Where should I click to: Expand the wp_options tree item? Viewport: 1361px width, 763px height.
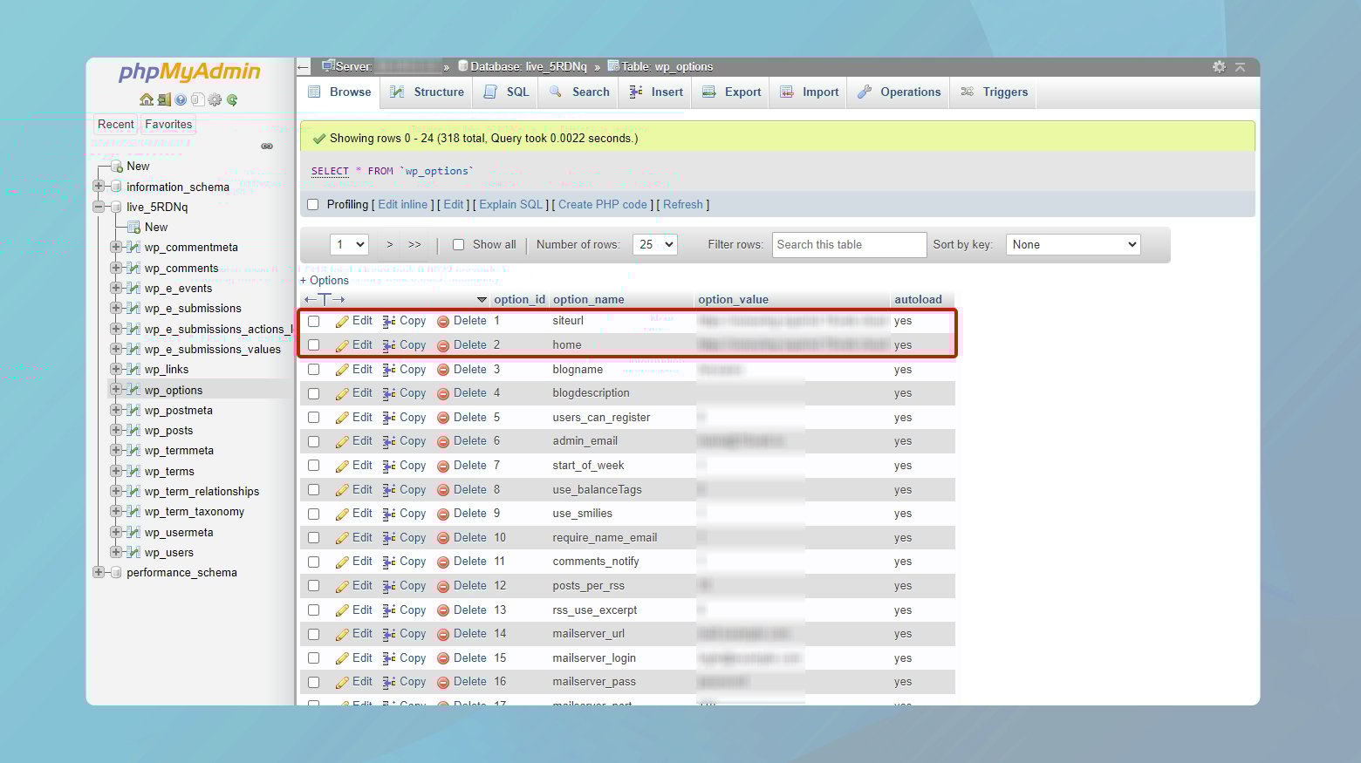(117, 390)
